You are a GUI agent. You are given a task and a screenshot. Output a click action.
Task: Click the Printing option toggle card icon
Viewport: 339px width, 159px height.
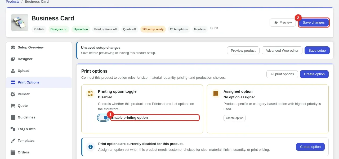pyautogui.click(x=90, y=94)
